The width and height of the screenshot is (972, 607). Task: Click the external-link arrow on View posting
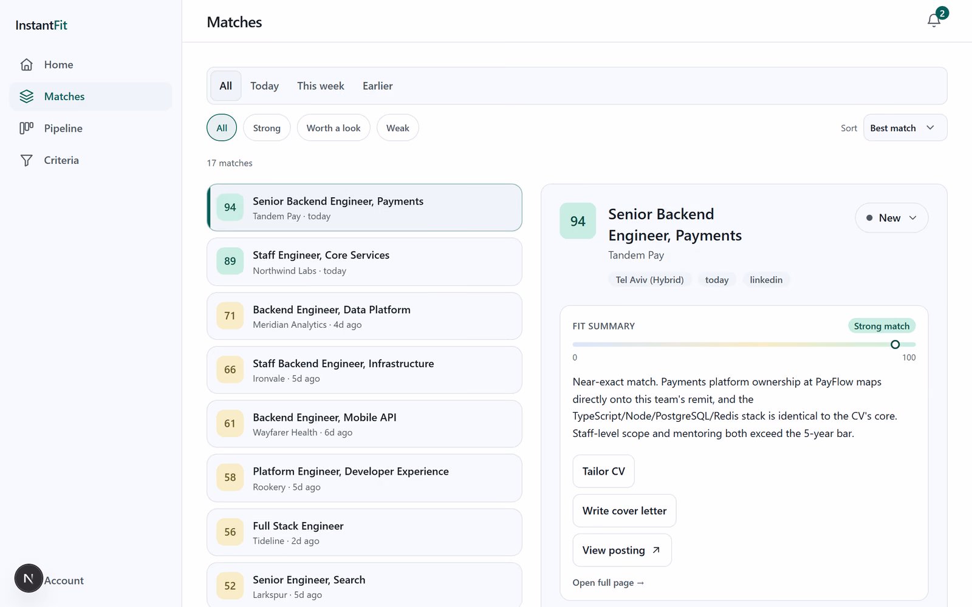(x=656, y=550)
